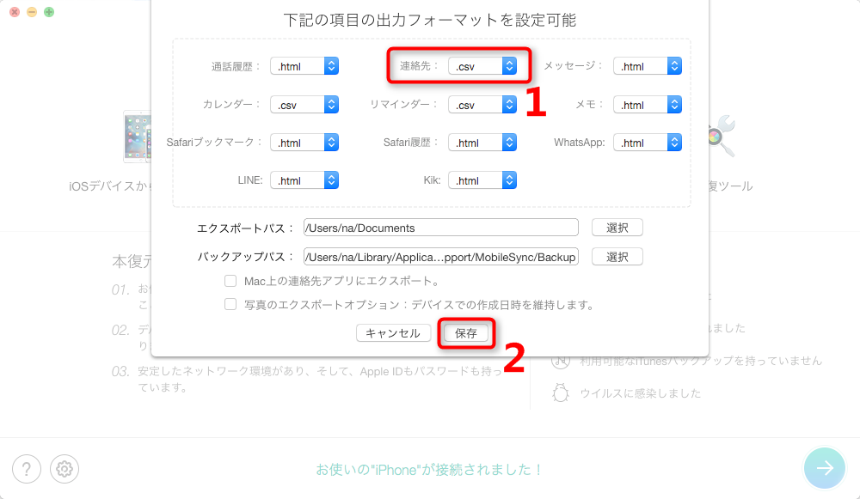
Task: Open the Safari履歴 format dropdown
Action: click(x=482, y=143)
